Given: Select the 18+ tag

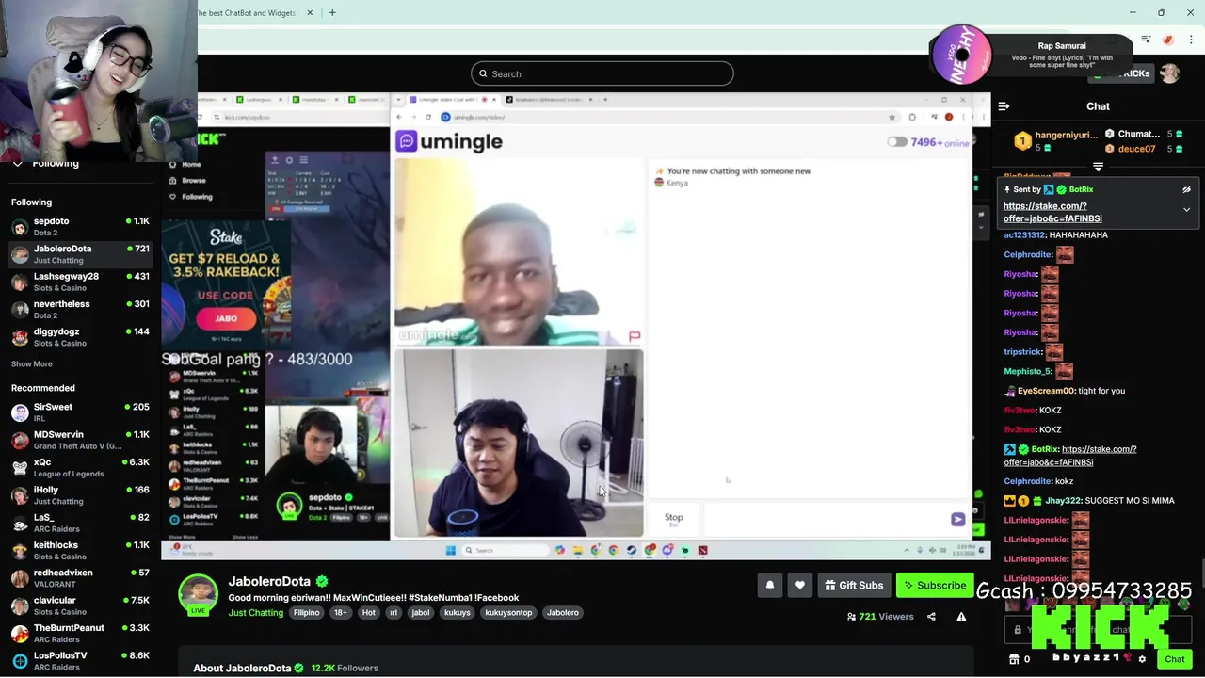Looking at the screenshot, I should (340, 613).
